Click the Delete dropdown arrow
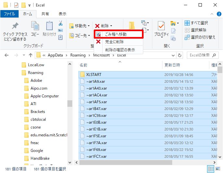 click(111, 26)
